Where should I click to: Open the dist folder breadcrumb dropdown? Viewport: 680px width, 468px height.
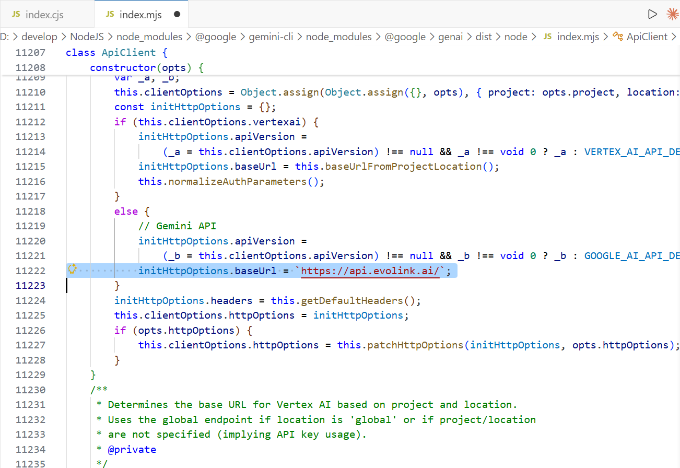484,37
